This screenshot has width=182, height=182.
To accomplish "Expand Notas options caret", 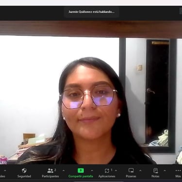I will pyautogui.click(x=165, y=171).
